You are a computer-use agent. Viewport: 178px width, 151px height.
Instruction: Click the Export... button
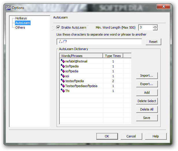click(147, 84)
